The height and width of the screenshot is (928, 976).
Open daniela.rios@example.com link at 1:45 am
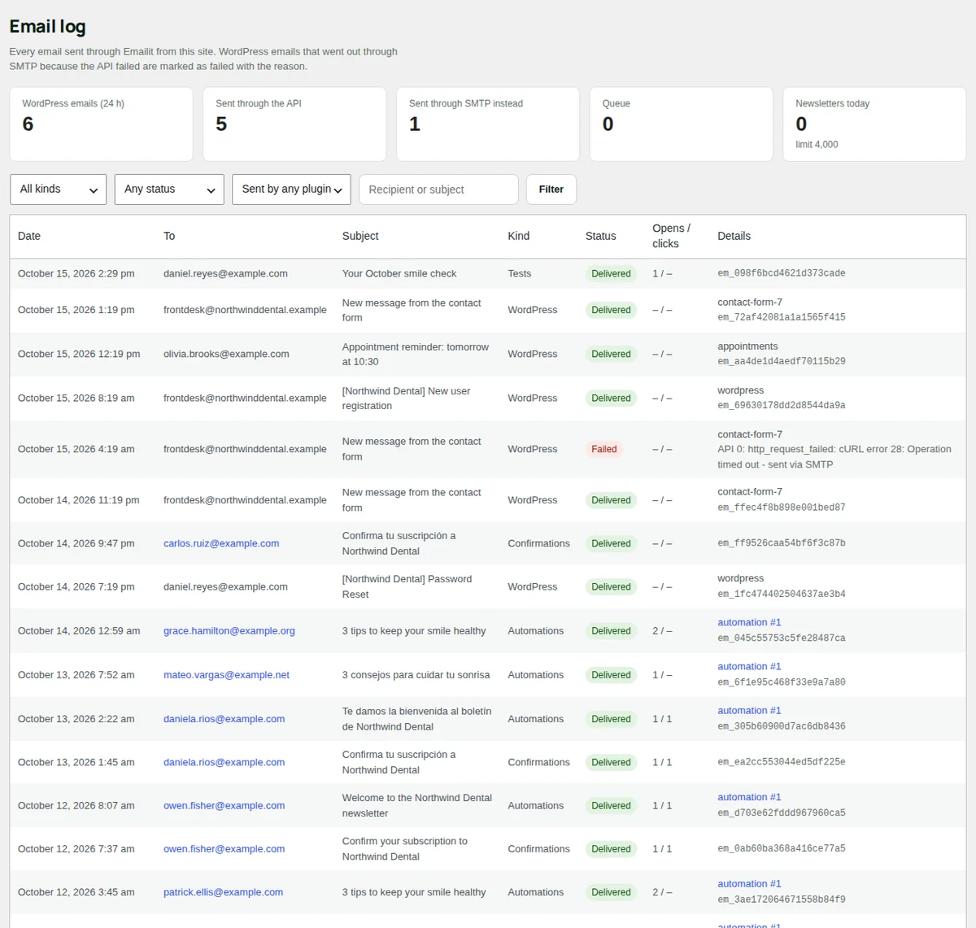coord(224,762)
